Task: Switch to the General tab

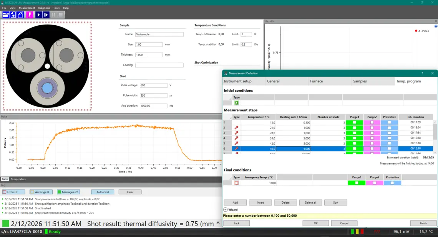Action: 287,81
